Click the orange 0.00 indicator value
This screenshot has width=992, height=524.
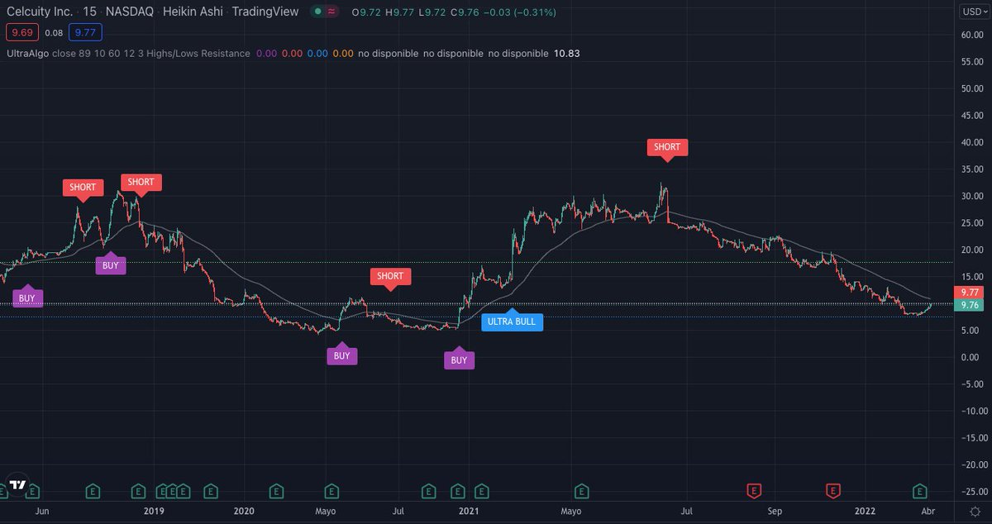tap(343, 53)
